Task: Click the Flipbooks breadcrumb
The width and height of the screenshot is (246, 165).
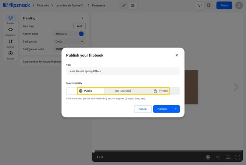Action: tap(43, 5)
